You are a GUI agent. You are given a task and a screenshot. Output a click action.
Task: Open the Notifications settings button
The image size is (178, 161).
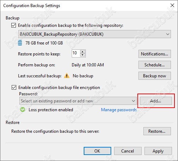155,54
